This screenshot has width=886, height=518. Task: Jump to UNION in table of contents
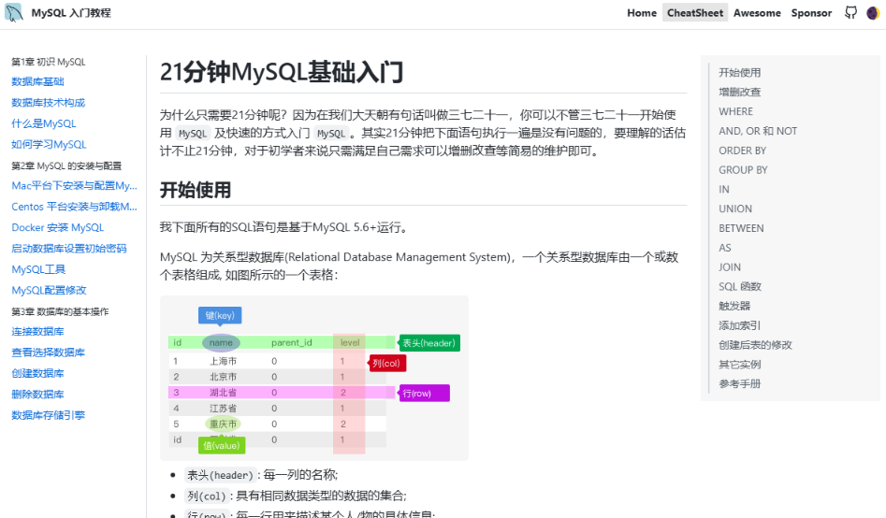click(735, 209)
